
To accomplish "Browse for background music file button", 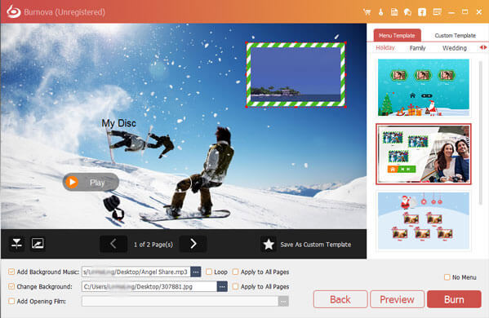I will point(196,272).
